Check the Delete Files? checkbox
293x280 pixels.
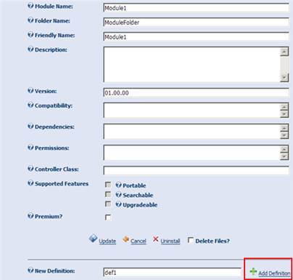191,240
